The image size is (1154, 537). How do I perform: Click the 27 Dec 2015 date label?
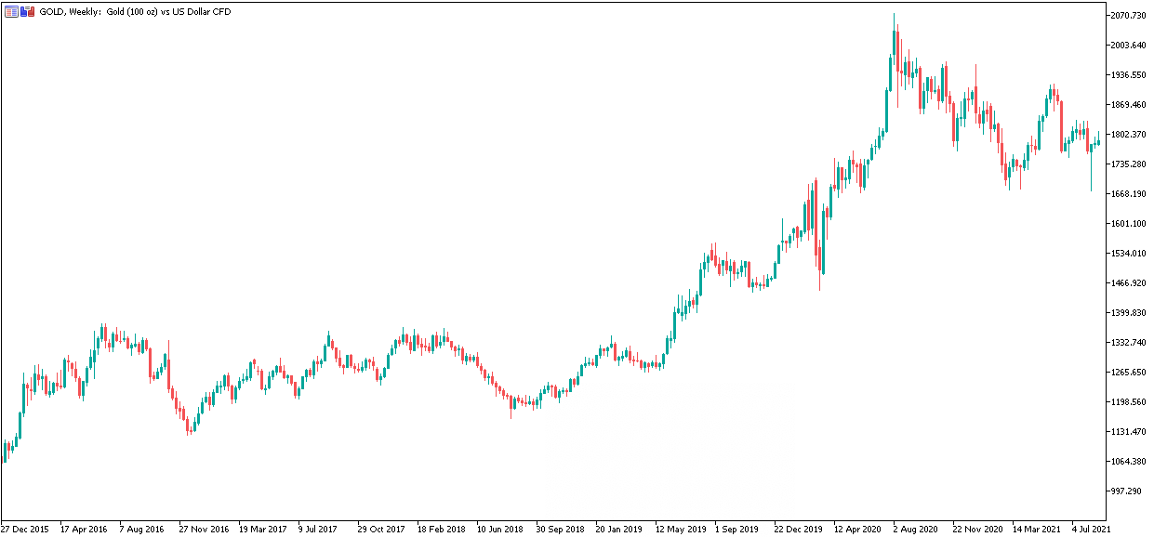click(x=25, y=529)
